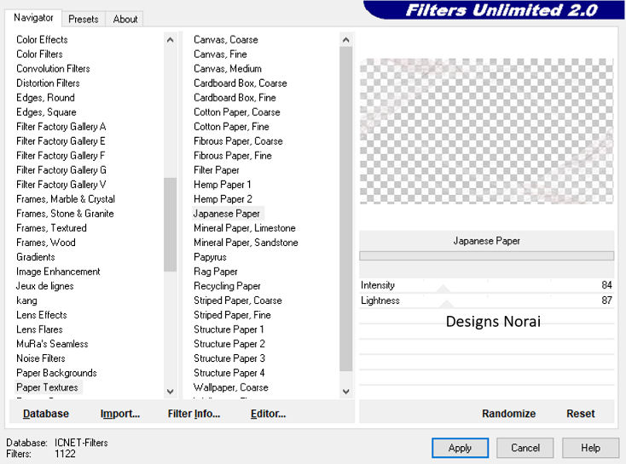Choose Cardboard Box, Coarse filter
The image size is (626, 464).
(x=241, y=83)
